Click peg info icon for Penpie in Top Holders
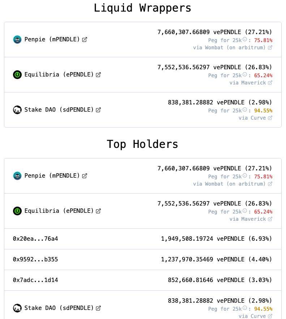Screen dimensions: 286x319 point(245,175)
